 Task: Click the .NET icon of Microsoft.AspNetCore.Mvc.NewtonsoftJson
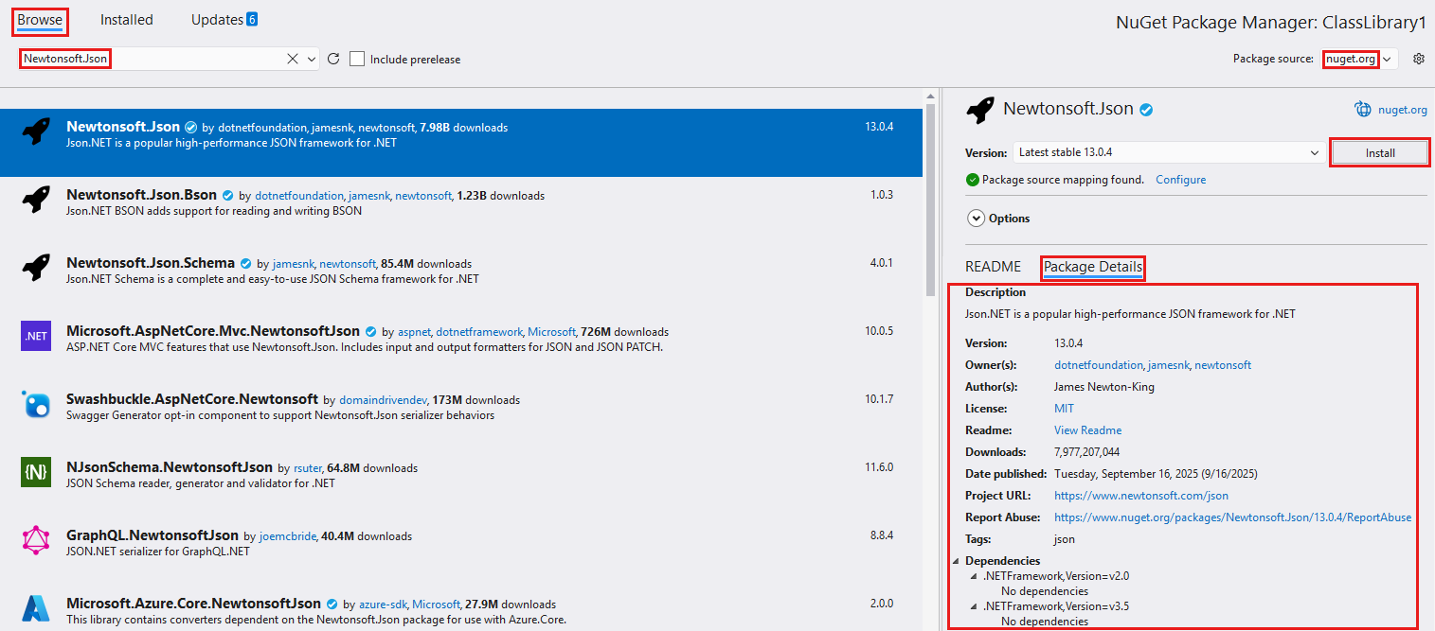36,336
